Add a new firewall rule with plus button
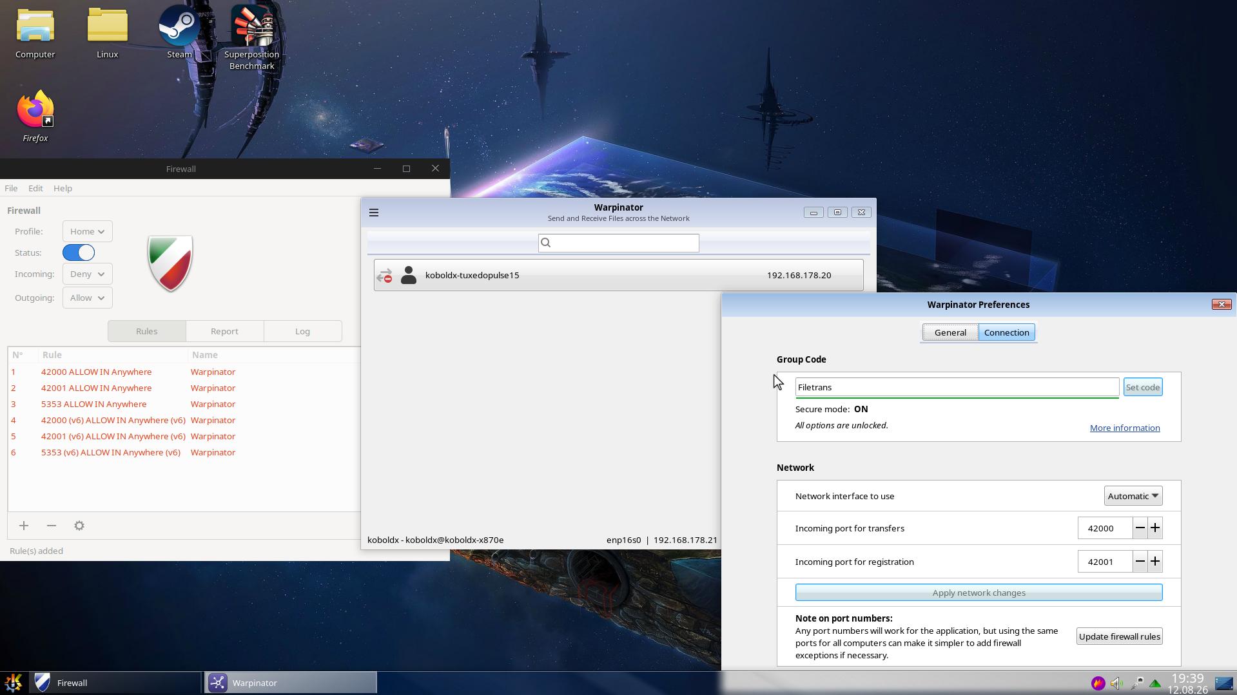This screenshot has height=695, width=1237. pyautogui.click(x=24, y=526)
